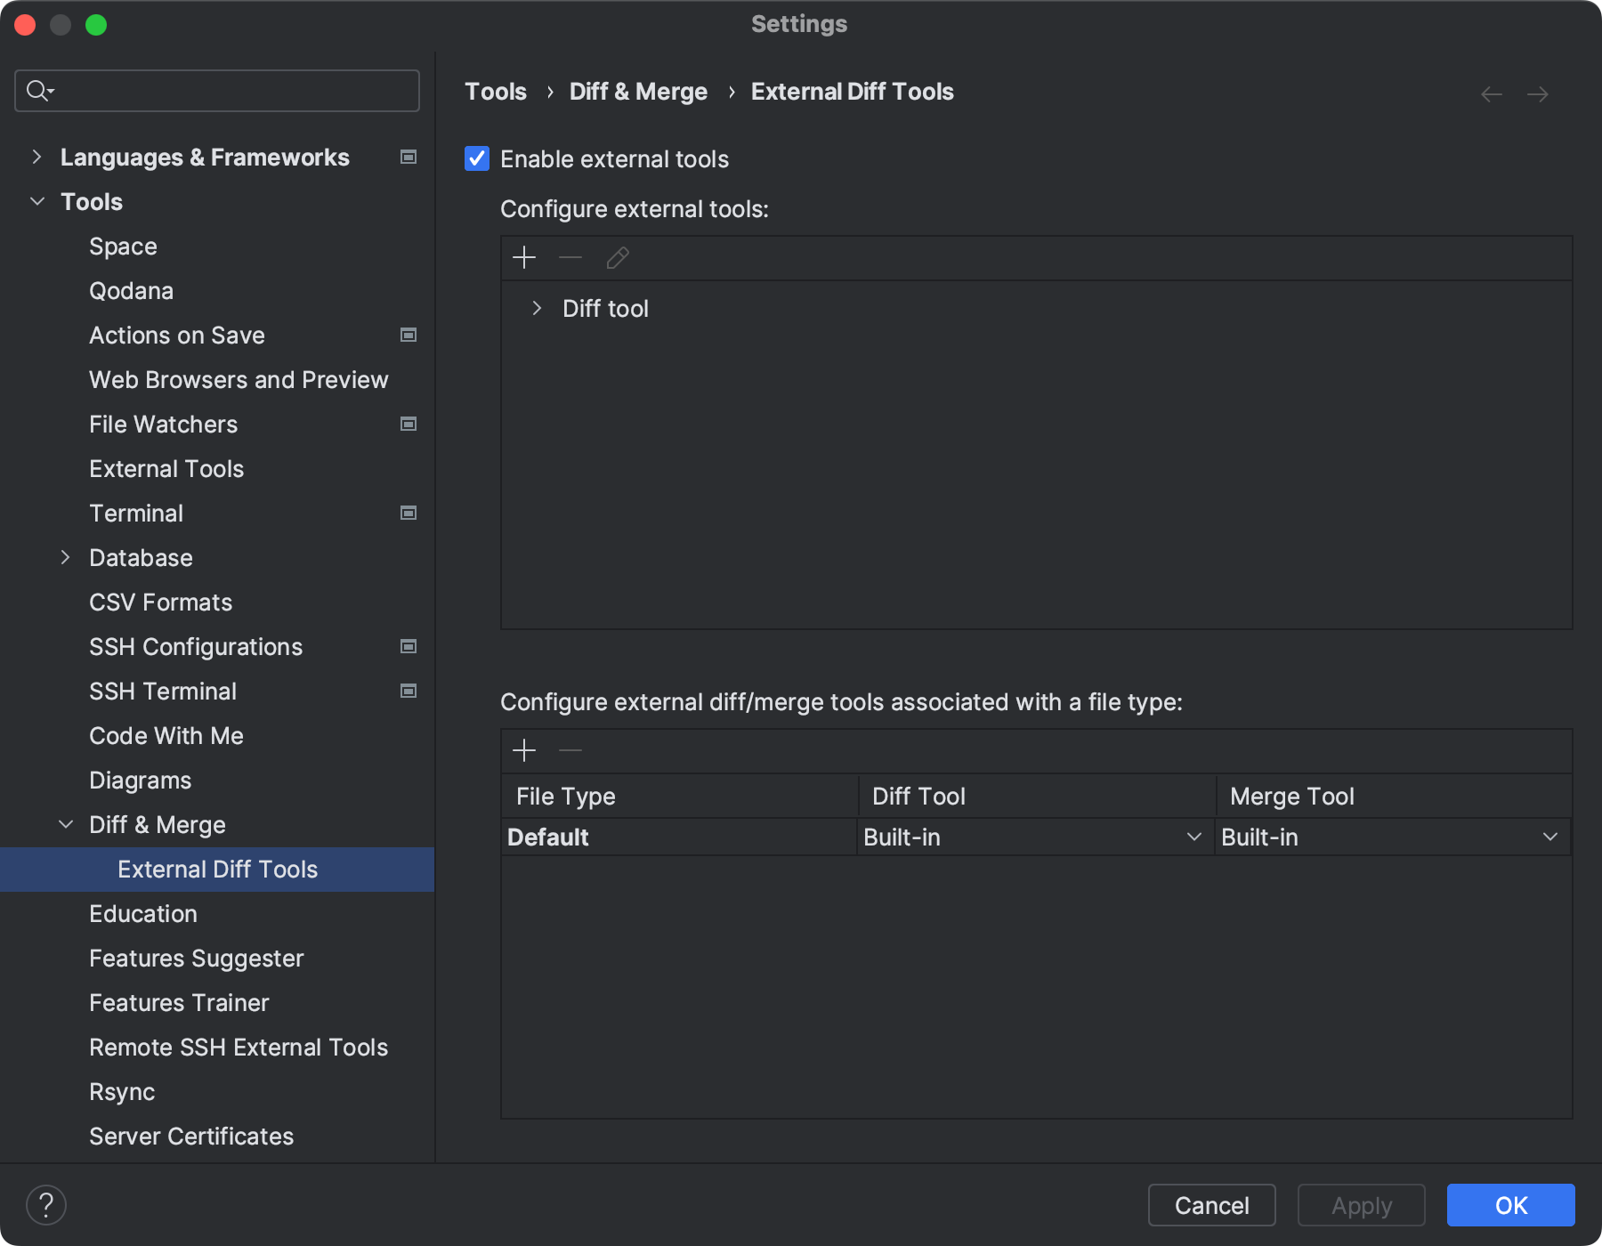This screenshot has height=1246, width=1602.
Task: Add a new file type association
Action: 524,750
